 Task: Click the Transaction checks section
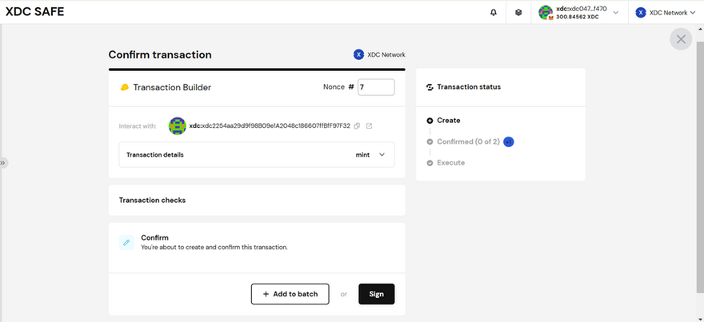257,201
